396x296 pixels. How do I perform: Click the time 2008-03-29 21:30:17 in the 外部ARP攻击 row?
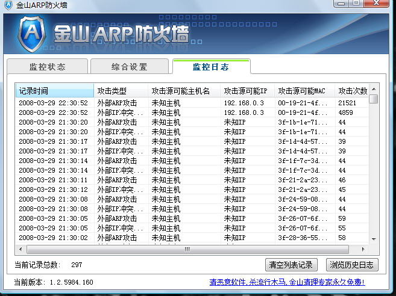53,141
